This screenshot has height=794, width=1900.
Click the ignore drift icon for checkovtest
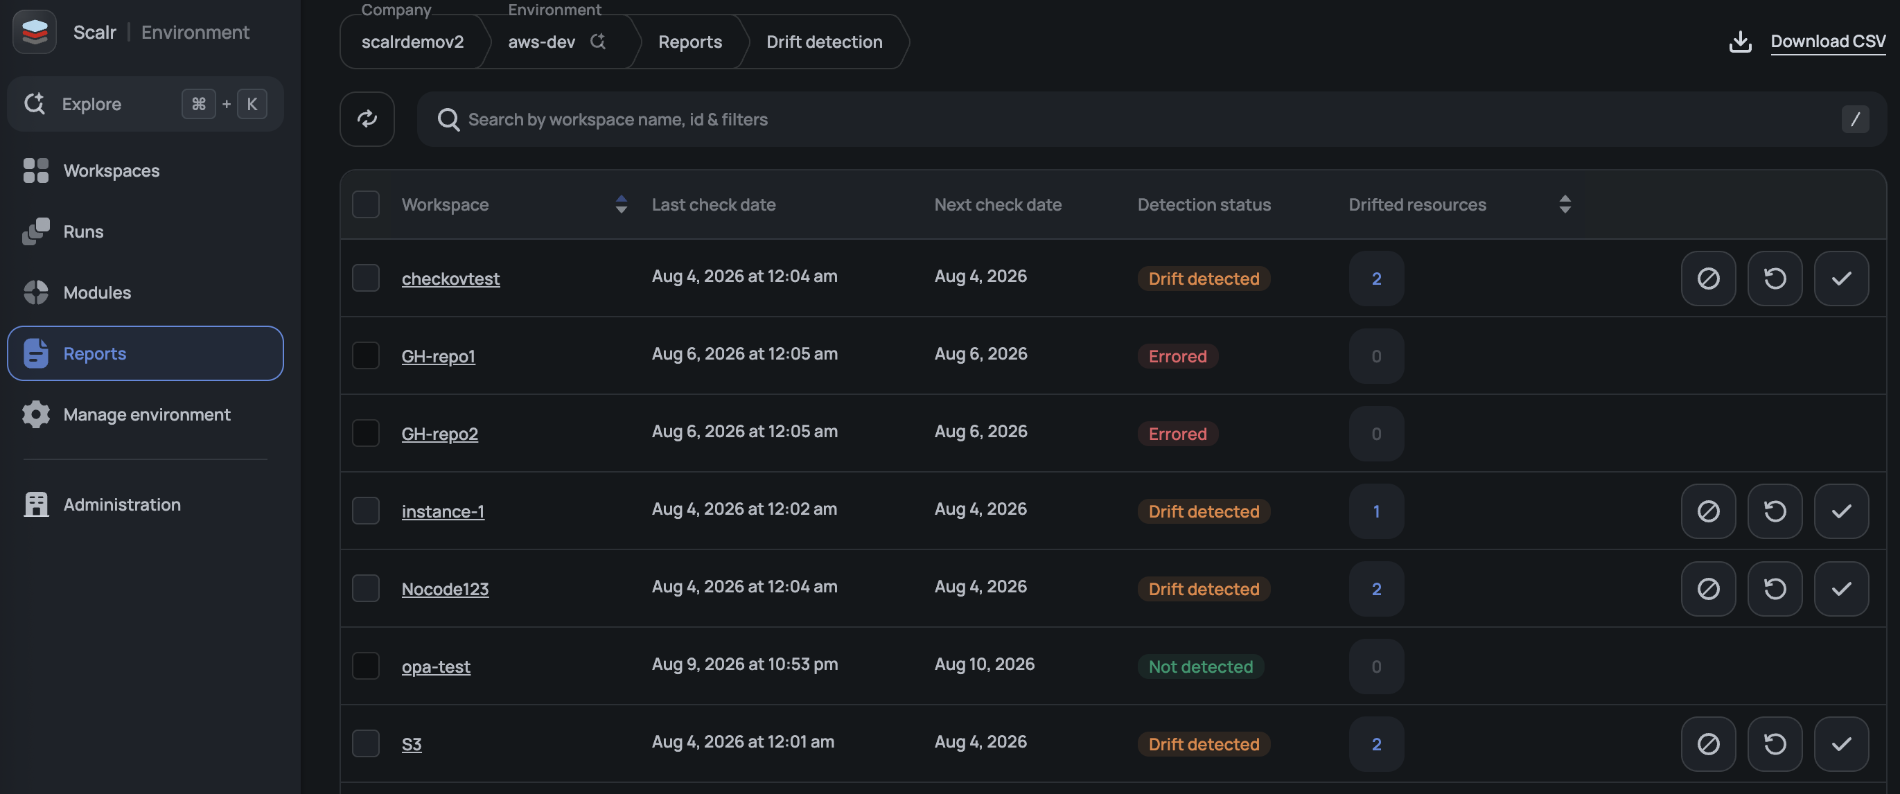click(1708, 278)
